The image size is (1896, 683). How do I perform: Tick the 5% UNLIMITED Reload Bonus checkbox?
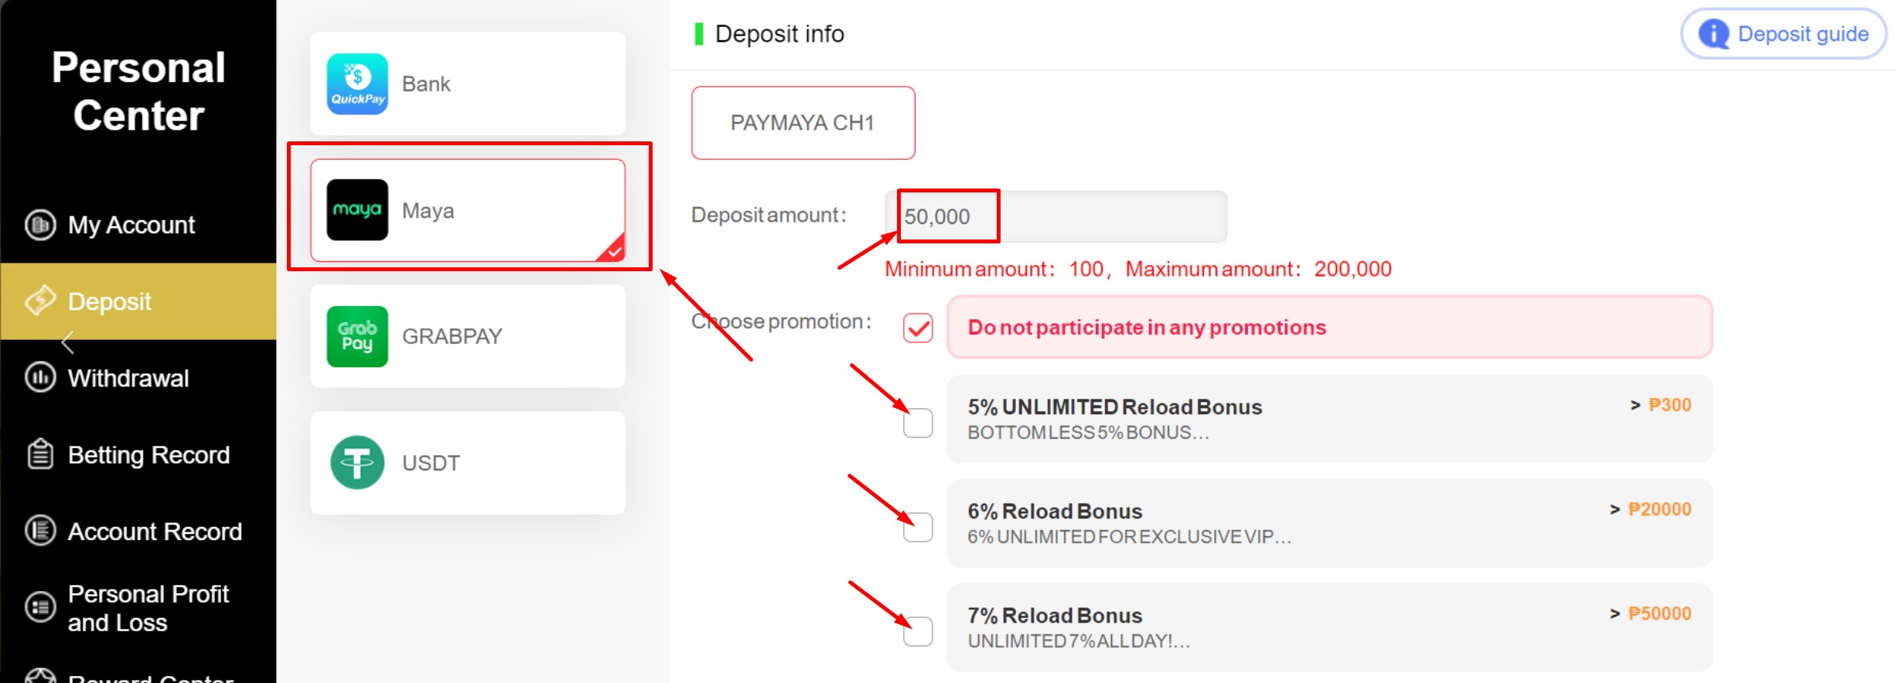point(918,423)
